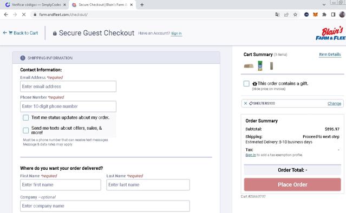Click the Shipping Information step 1 badge
Viewport: 346px width, 213px height.
point(23,58)
